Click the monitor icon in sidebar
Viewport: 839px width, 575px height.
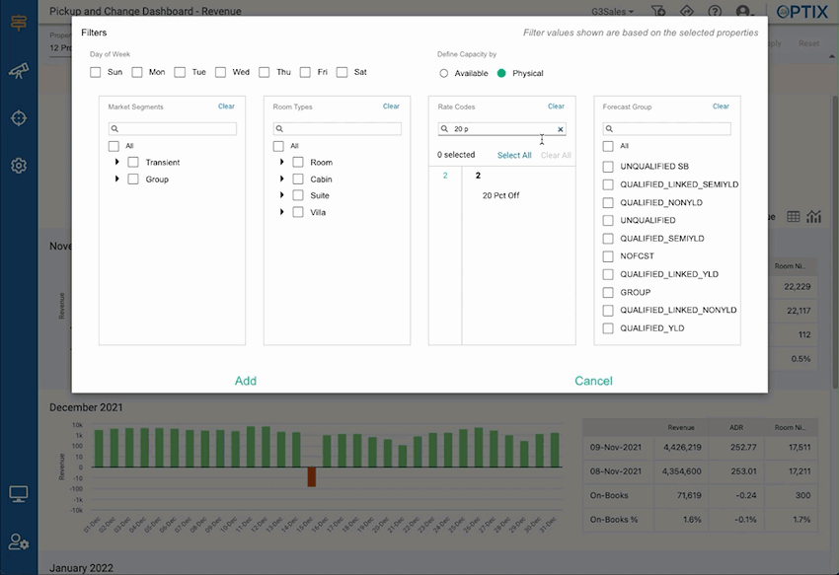point(18,493)
